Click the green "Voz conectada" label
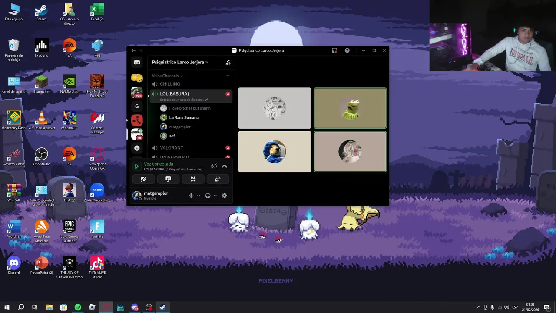 [159, 164]
